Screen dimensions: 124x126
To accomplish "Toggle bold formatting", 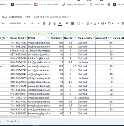I will pyautogui.click(x=44, y=24).
